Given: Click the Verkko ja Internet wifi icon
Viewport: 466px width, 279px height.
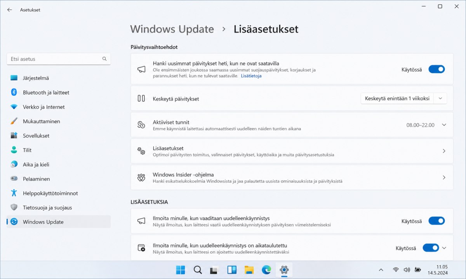Looking at the screenshot, I should 14,107.
